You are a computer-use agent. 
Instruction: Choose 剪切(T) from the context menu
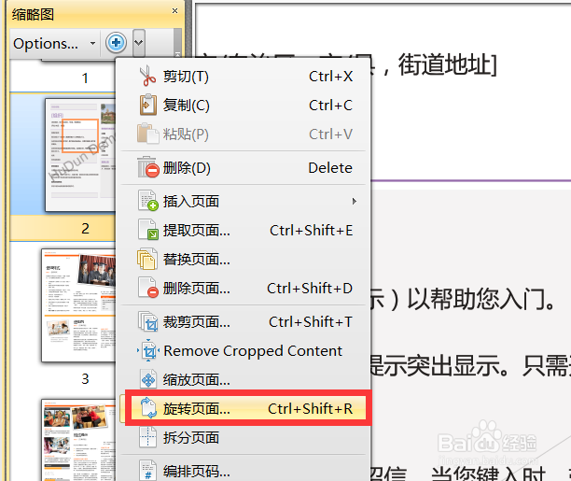(x=244, y=77)
